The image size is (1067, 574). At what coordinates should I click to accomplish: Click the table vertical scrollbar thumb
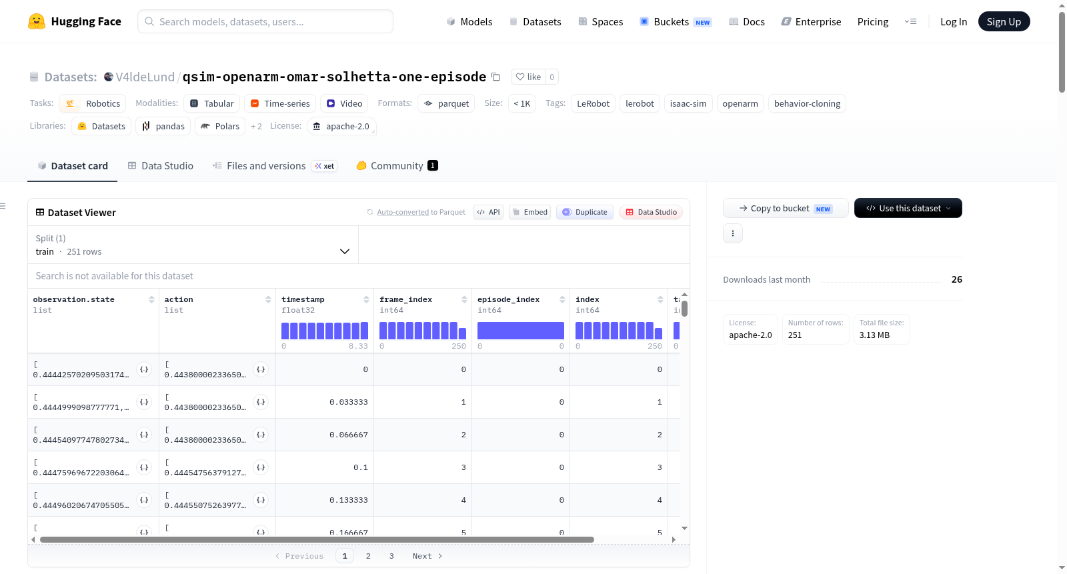(684, 309)
